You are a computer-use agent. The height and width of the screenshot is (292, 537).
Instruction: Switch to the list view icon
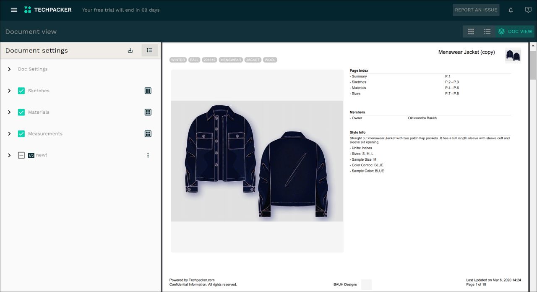[x=487, y=31]
